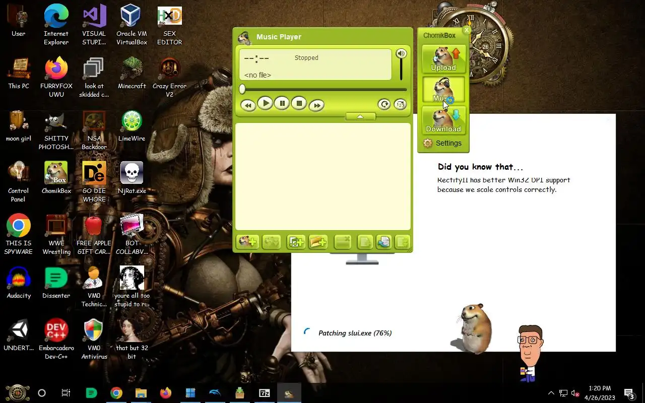This screenshot has width=645, height=403.
Task: Open Task View on the taskbar
Action: [x=66, y=393]
